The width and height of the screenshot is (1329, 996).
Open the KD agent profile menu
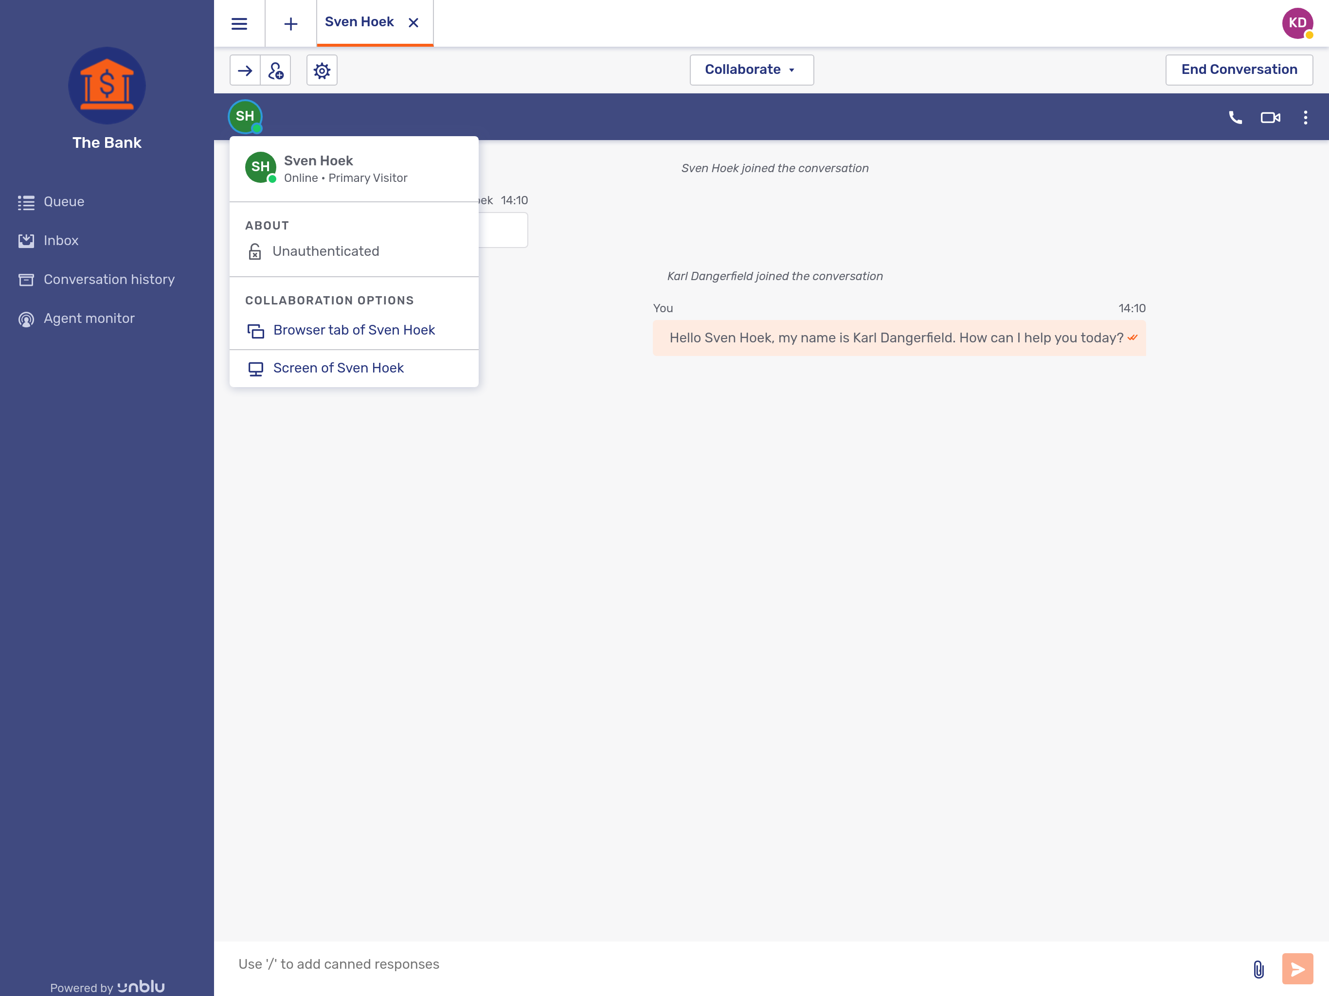coord(1297,23)
